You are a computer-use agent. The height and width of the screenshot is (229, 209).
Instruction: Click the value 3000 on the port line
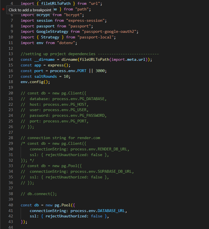100,71
